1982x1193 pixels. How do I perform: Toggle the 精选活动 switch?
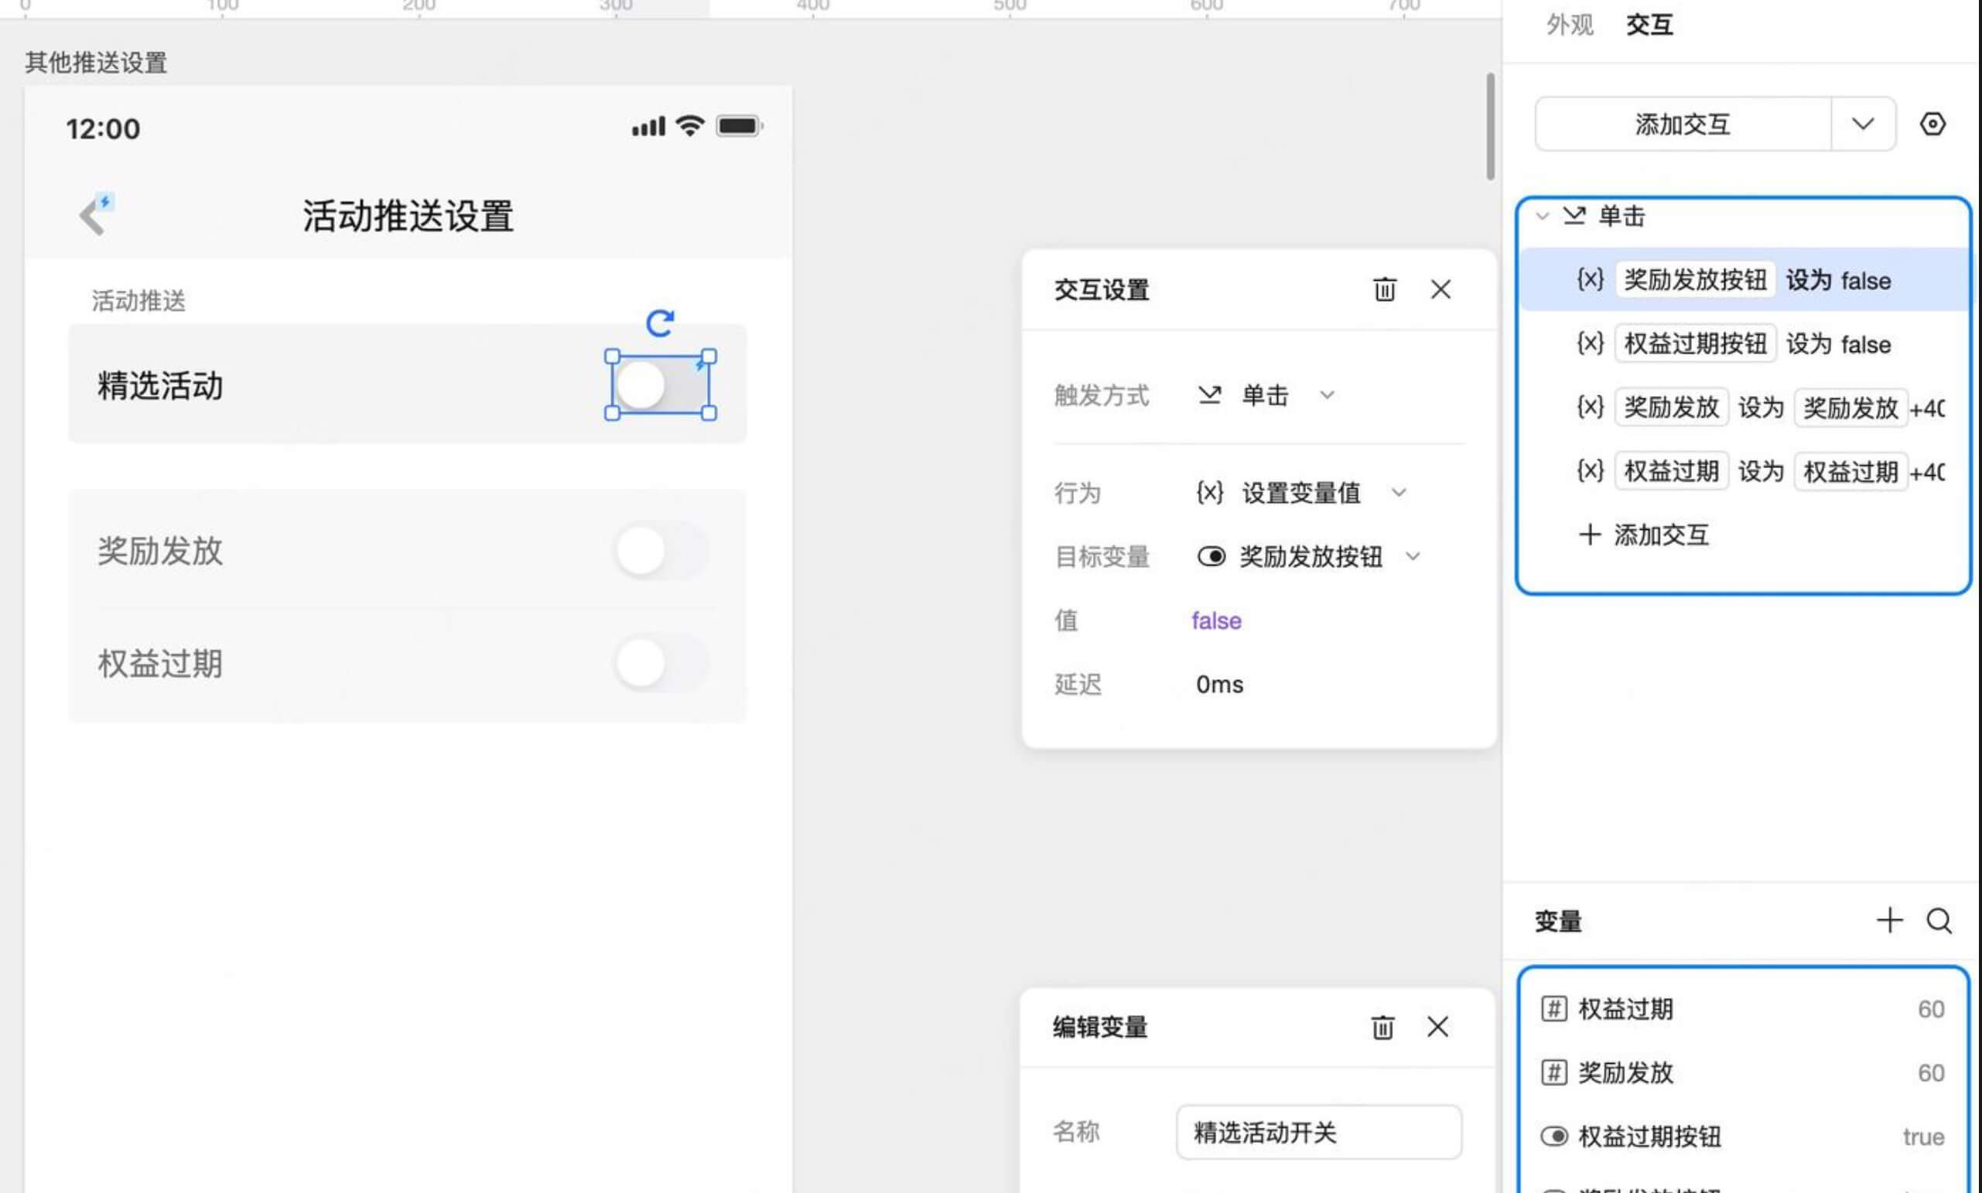point(661,385)
